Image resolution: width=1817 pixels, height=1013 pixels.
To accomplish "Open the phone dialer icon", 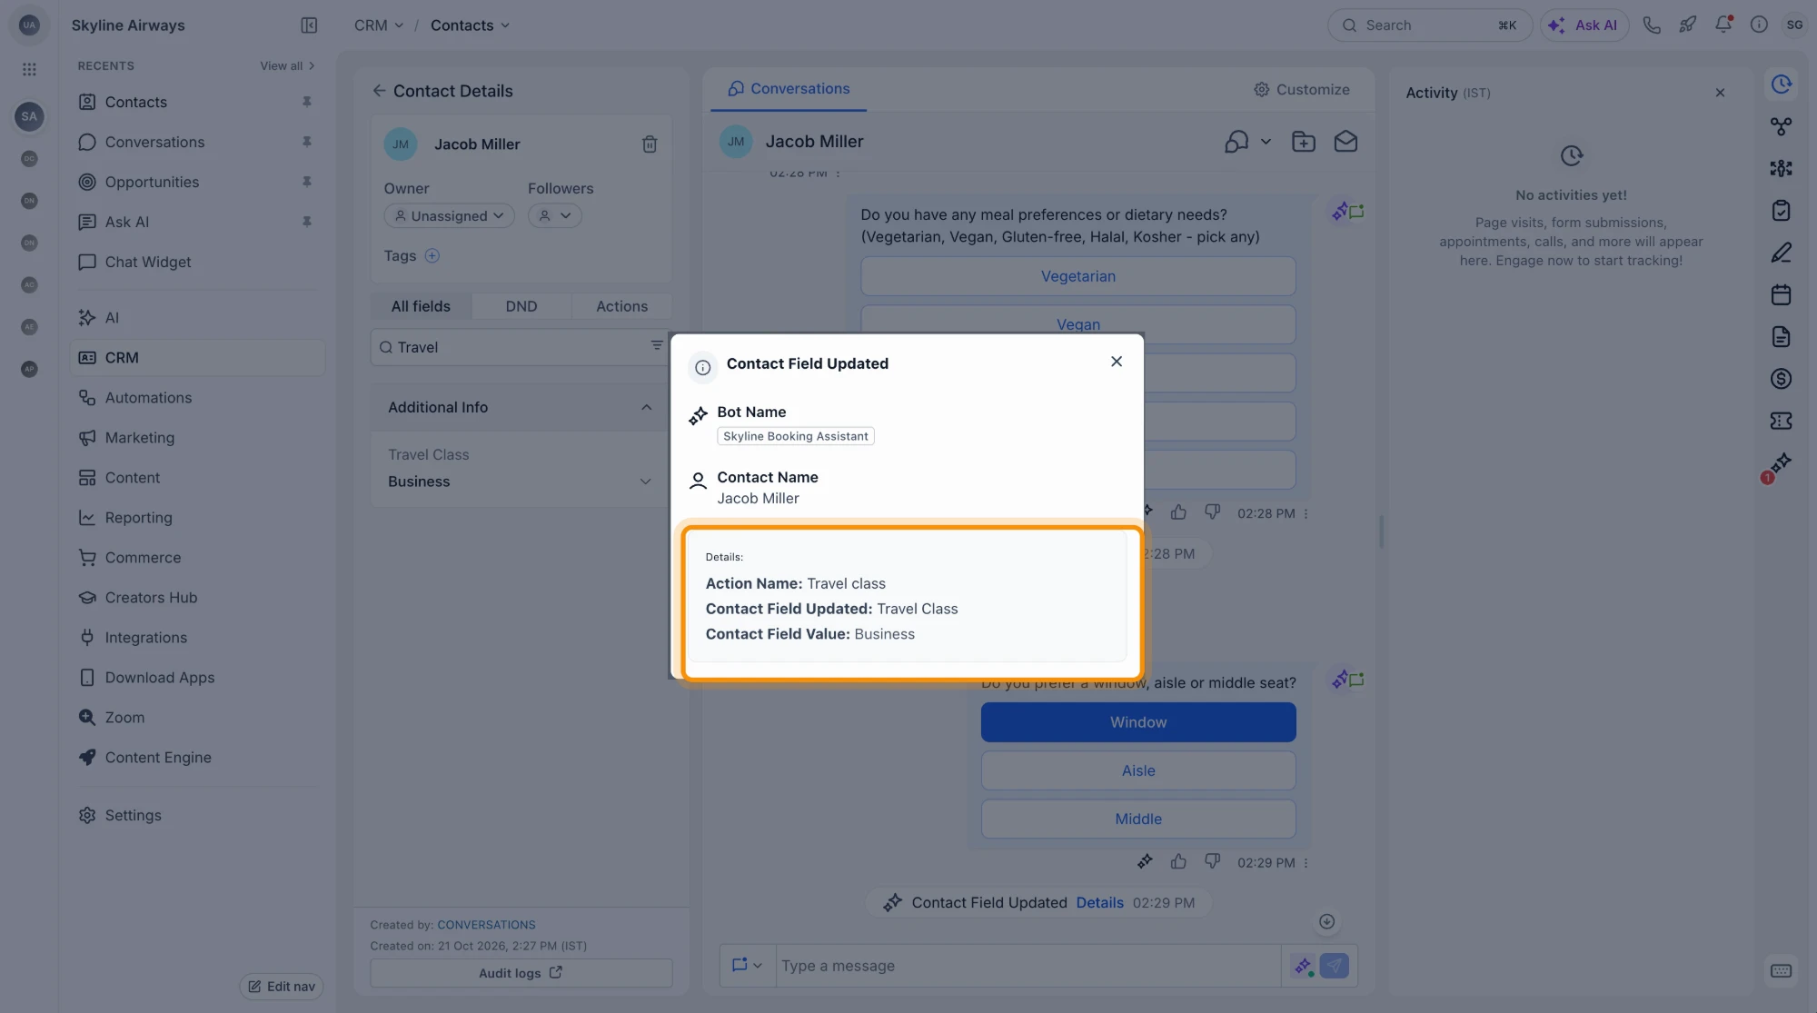I will coord(1652,25).
